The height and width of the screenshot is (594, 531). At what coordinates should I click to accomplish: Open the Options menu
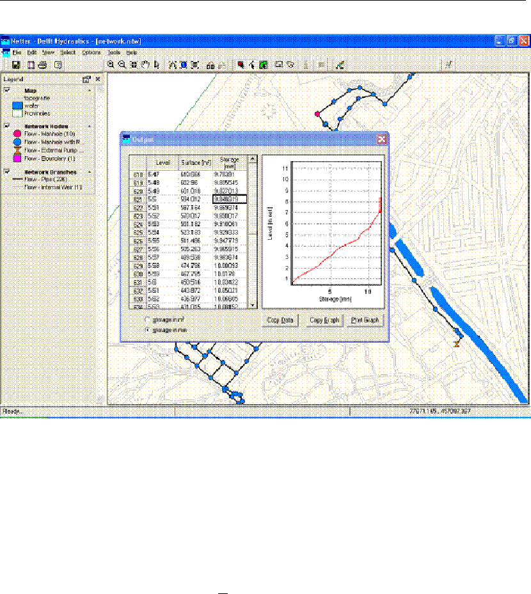[x=91, y=52]
